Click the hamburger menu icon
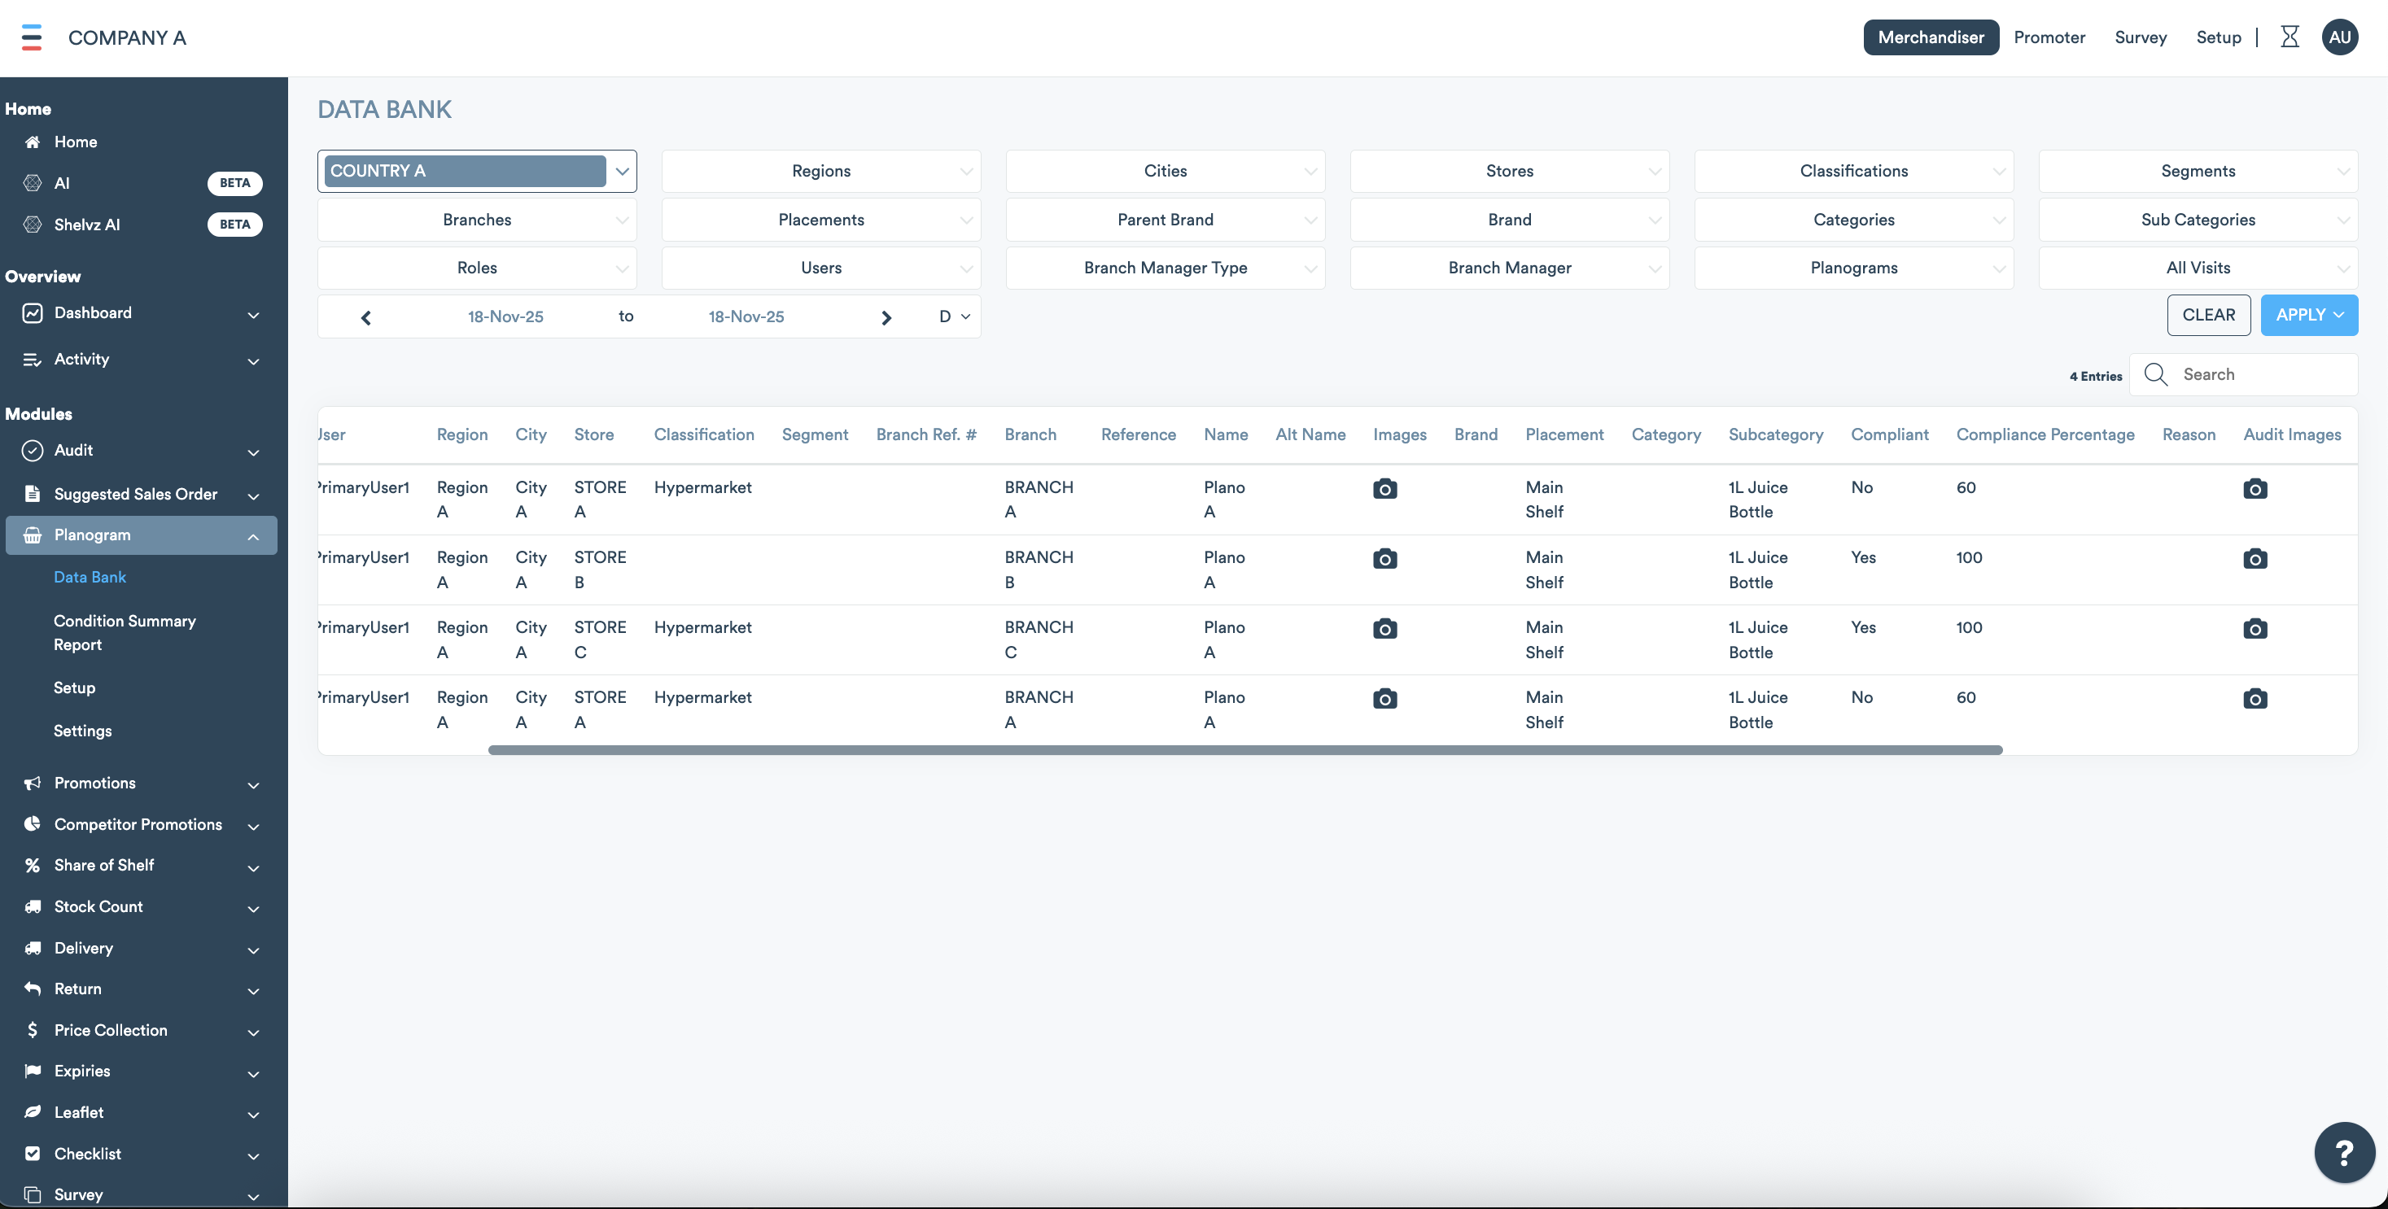The height and width of the screenshot is (1209, 2388). click(x=32, y=37)
